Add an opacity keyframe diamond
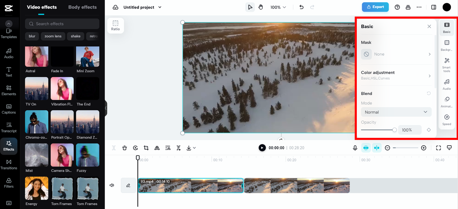 pos(429,130)
